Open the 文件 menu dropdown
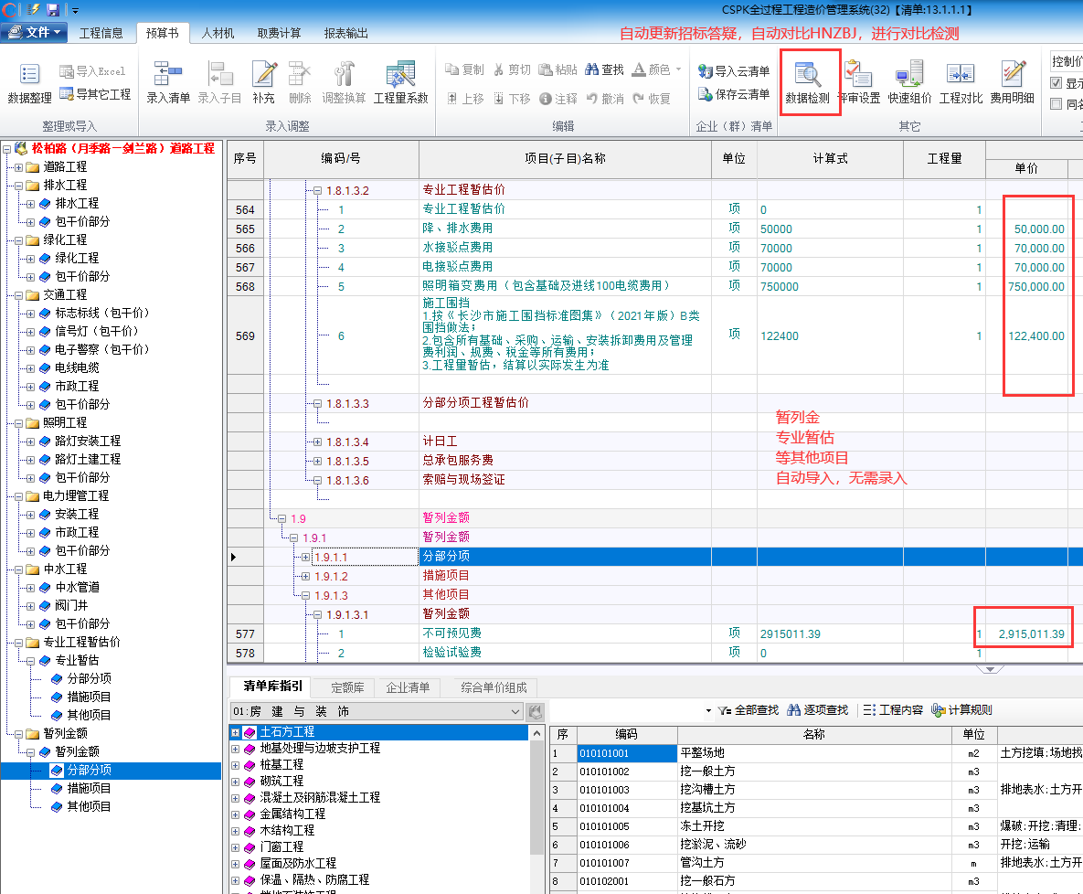Screen dimensions: 1083x894 click(x=33, y=33)
